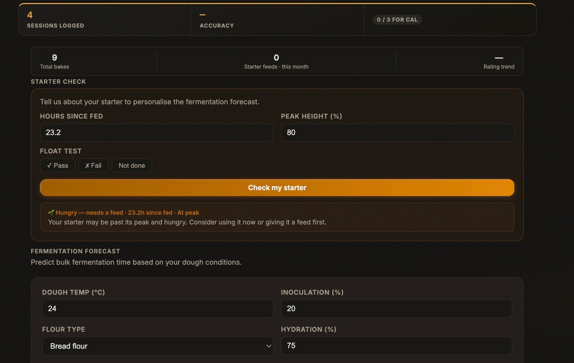Click the Fermentation Forecast section heading
This screenshot has width=574, height=363.
(75, 251)
